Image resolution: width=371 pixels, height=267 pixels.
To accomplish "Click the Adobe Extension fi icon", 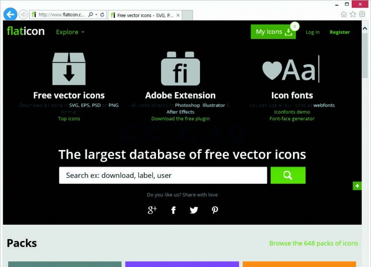I will [180, 68].
